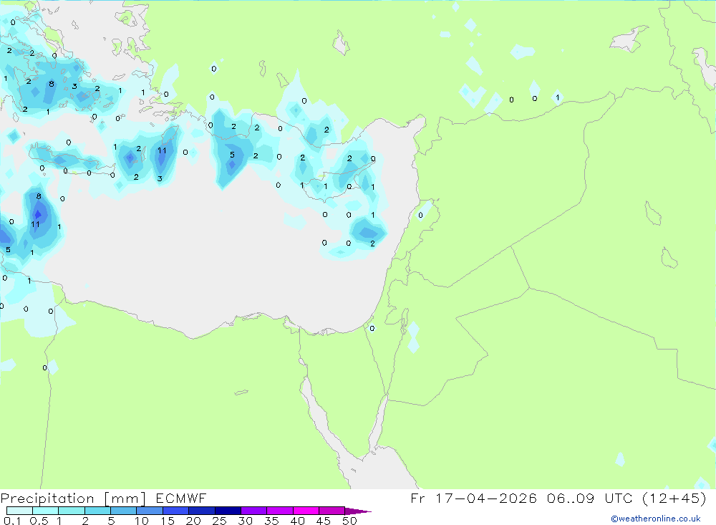Click the purple above-50 legend arrow tip

[x=357, y=511]
